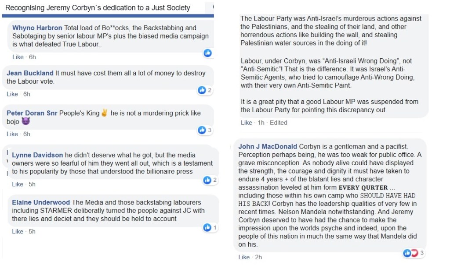The width and height of the screenshot is (450, 265).
Task: Click like reaction icon on Whyno Harbron's comment
Action: (x=207, y=53)
